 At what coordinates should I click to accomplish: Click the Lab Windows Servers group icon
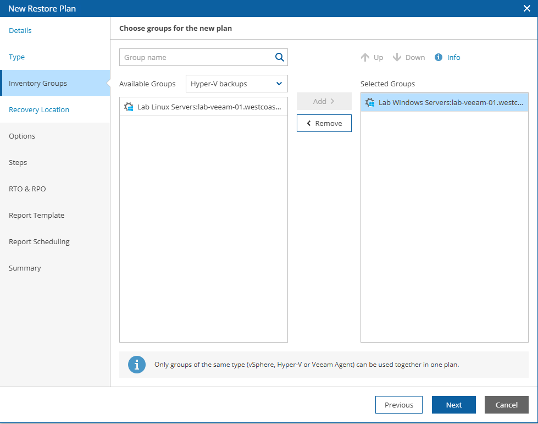(x=370, y=102)
